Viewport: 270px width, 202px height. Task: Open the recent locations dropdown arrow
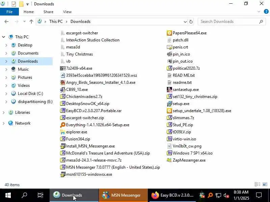(24, 22)
